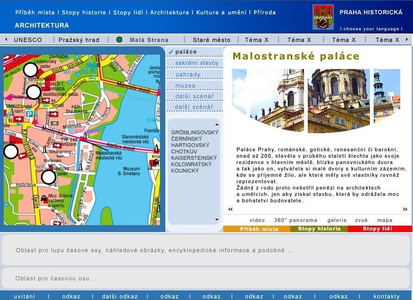Click the Prague coat of arms logo
Screen dimensions: 413x300
tap(322, 17)
